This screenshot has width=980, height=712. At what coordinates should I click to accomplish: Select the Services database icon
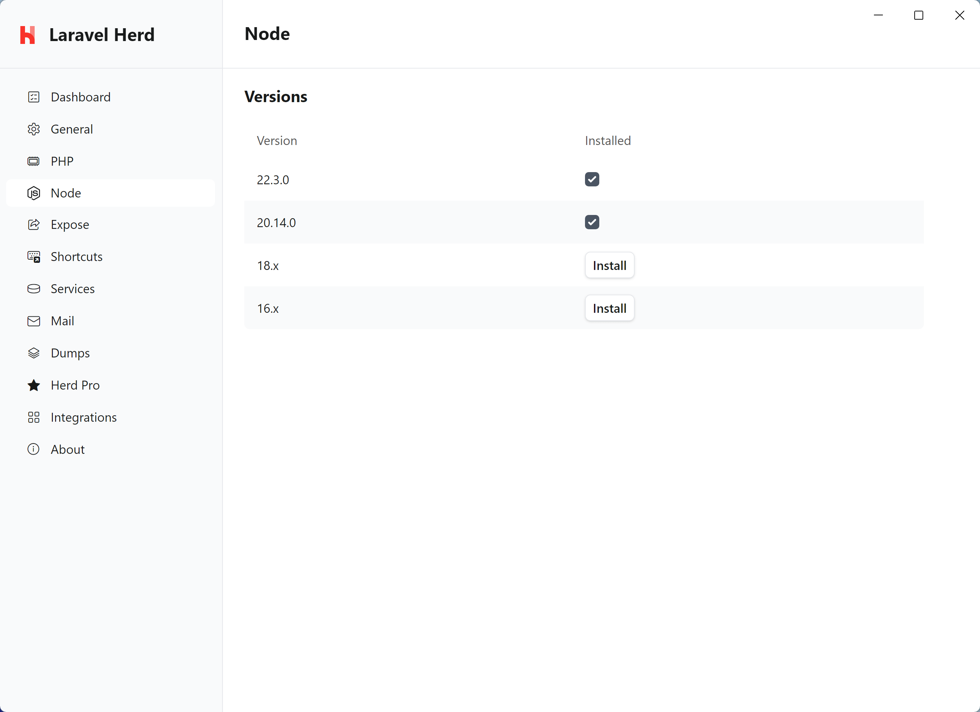coord(33,288)
